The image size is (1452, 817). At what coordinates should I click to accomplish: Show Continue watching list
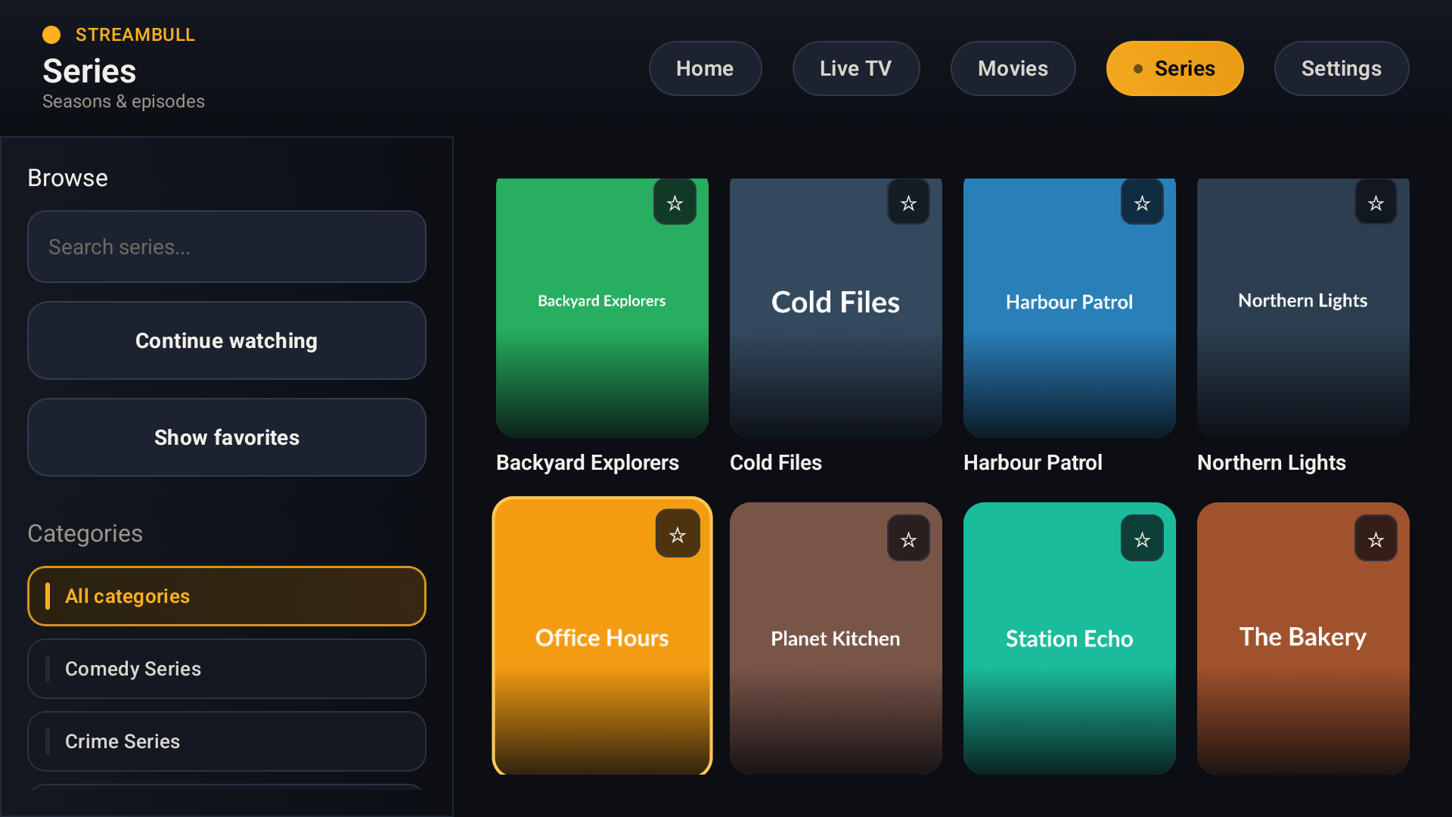pos(227,340)
